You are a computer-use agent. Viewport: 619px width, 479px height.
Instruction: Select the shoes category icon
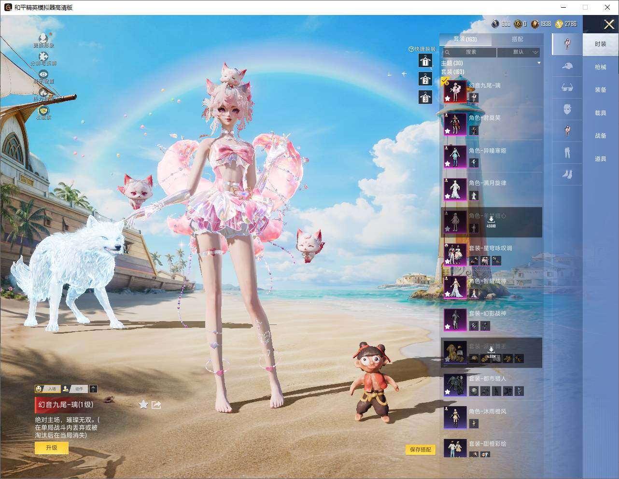[567, 174]
